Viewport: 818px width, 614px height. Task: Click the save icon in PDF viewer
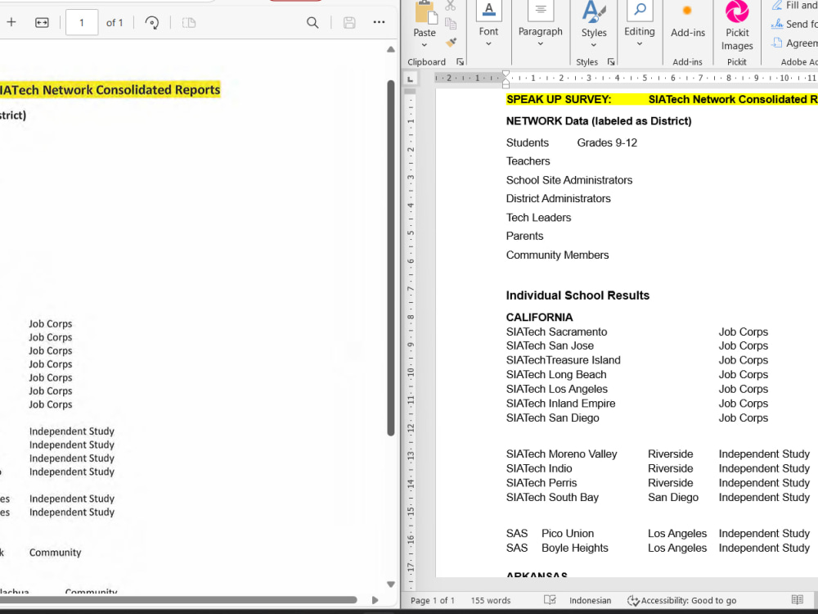click(x=349, y=22)
